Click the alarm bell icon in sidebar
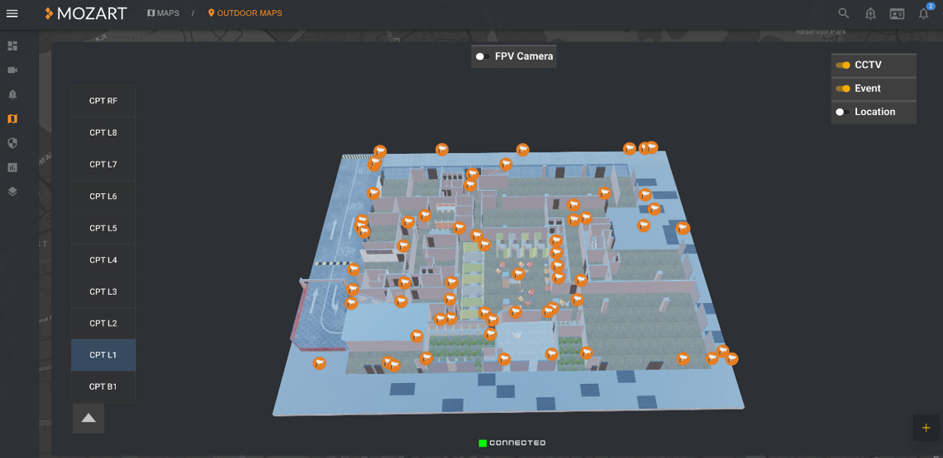943x458 pixels. tap(13, 94)
